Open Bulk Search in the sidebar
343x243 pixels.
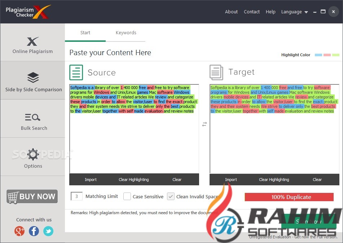coord(32,119)
